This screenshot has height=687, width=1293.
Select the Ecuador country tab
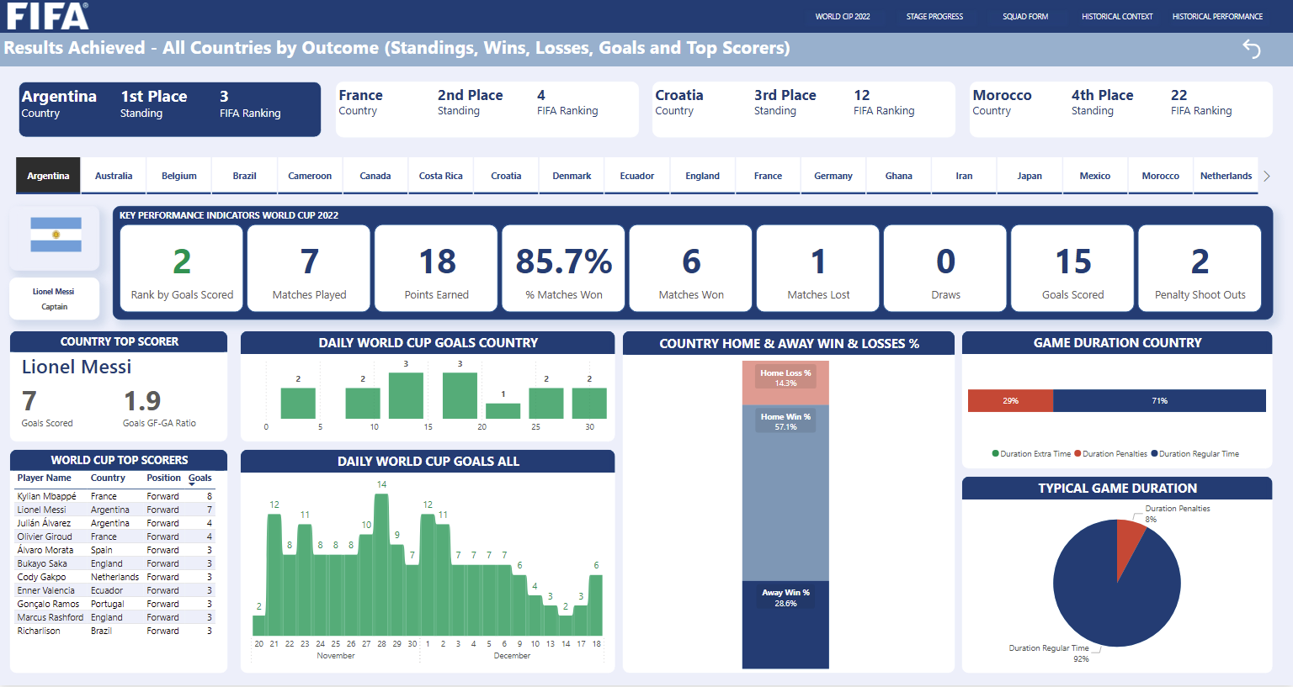pos(637,176)
